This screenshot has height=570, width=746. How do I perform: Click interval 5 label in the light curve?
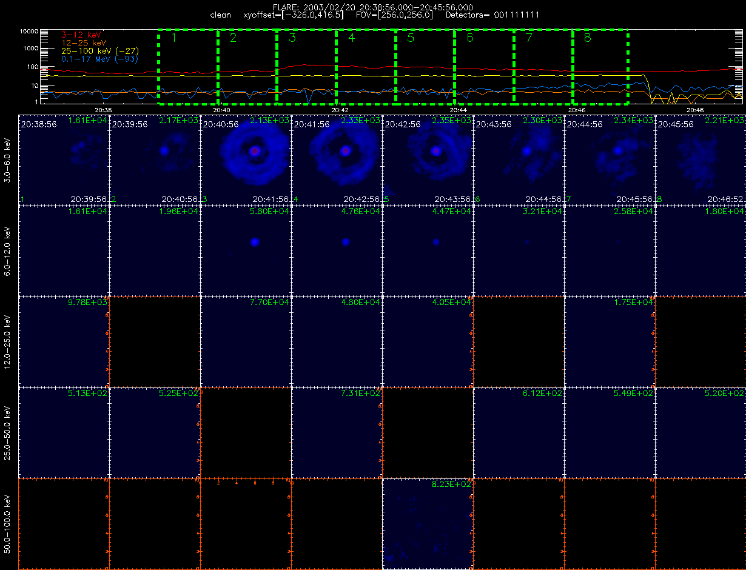[x=411, y=38]
